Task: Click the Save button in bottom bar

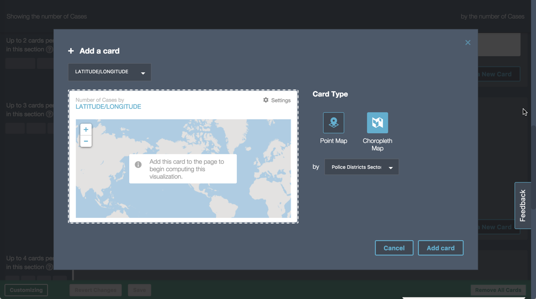Action: click(139, 290)
